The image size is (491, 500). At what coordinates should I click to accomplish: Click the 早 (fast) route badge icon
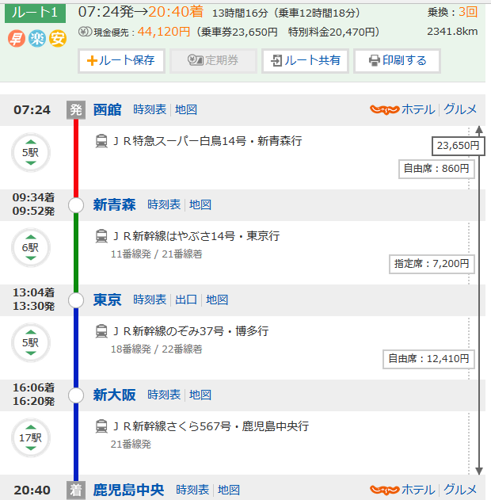click(x=17, y=38)
